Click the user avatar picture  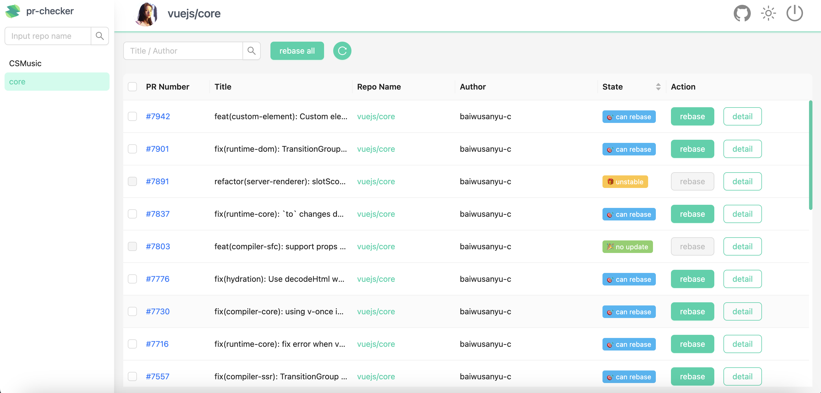(147, 14)
